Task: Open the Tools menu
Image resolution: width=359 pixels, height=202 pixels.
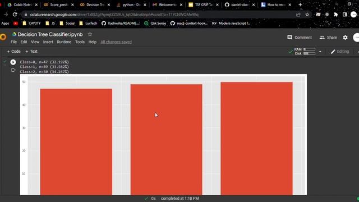Action: (80, 42)
